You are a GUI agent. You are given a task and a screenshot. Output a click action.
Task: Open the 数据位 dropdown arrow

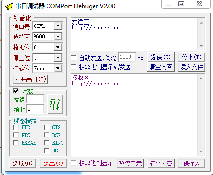point(58,47)
